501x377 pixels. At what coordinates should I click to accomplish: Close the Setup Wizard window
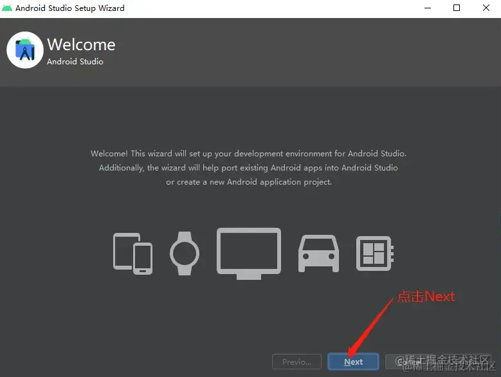[486, 8]
